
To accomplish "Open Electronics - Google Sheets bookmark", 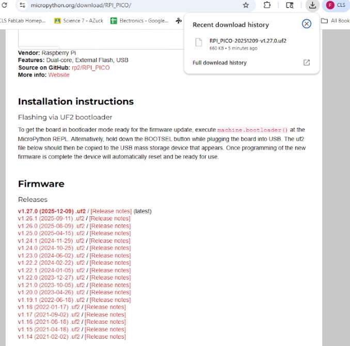I will (x=139, y=21).
